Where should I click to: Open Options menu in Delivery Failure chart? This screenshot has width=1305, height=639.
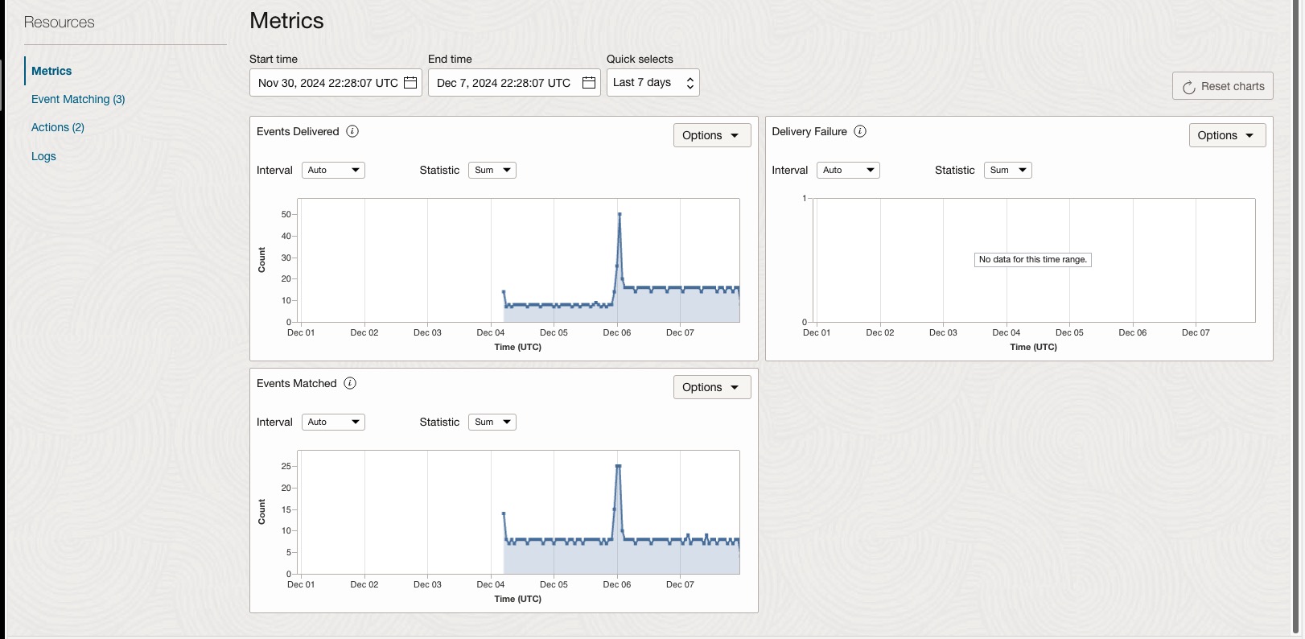pyautogui.click(x=1228, y=135)
